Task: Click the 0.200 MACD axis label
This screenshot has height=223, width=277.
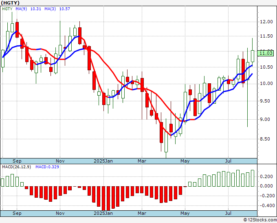Action: (x=267, y=176)
